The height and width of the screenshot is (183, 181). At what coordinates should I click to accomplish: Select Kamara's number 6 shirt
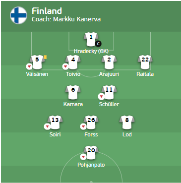73,92
